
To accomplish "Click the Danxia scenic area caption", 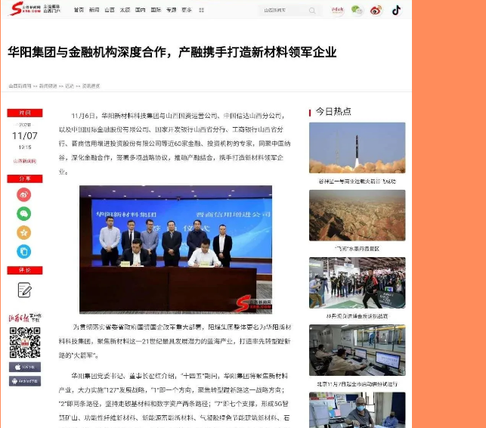I will [x=357, y=249].
